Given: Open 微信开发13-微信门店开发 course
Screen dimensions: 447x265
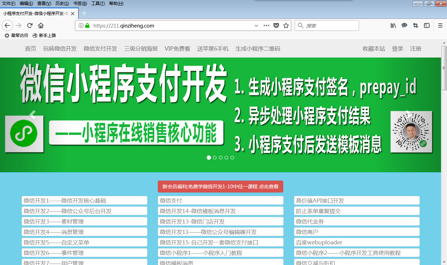Looking at the screenshot, I should tap(221, 221).
